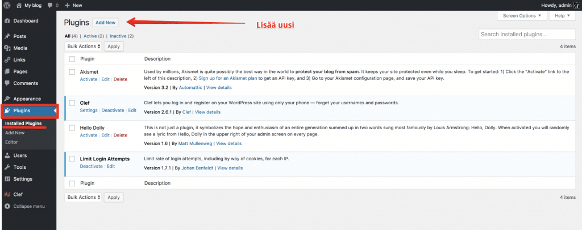Click the Posts pushpin icon
Viewport: 582px width, 230px height.
pos(7,37)
